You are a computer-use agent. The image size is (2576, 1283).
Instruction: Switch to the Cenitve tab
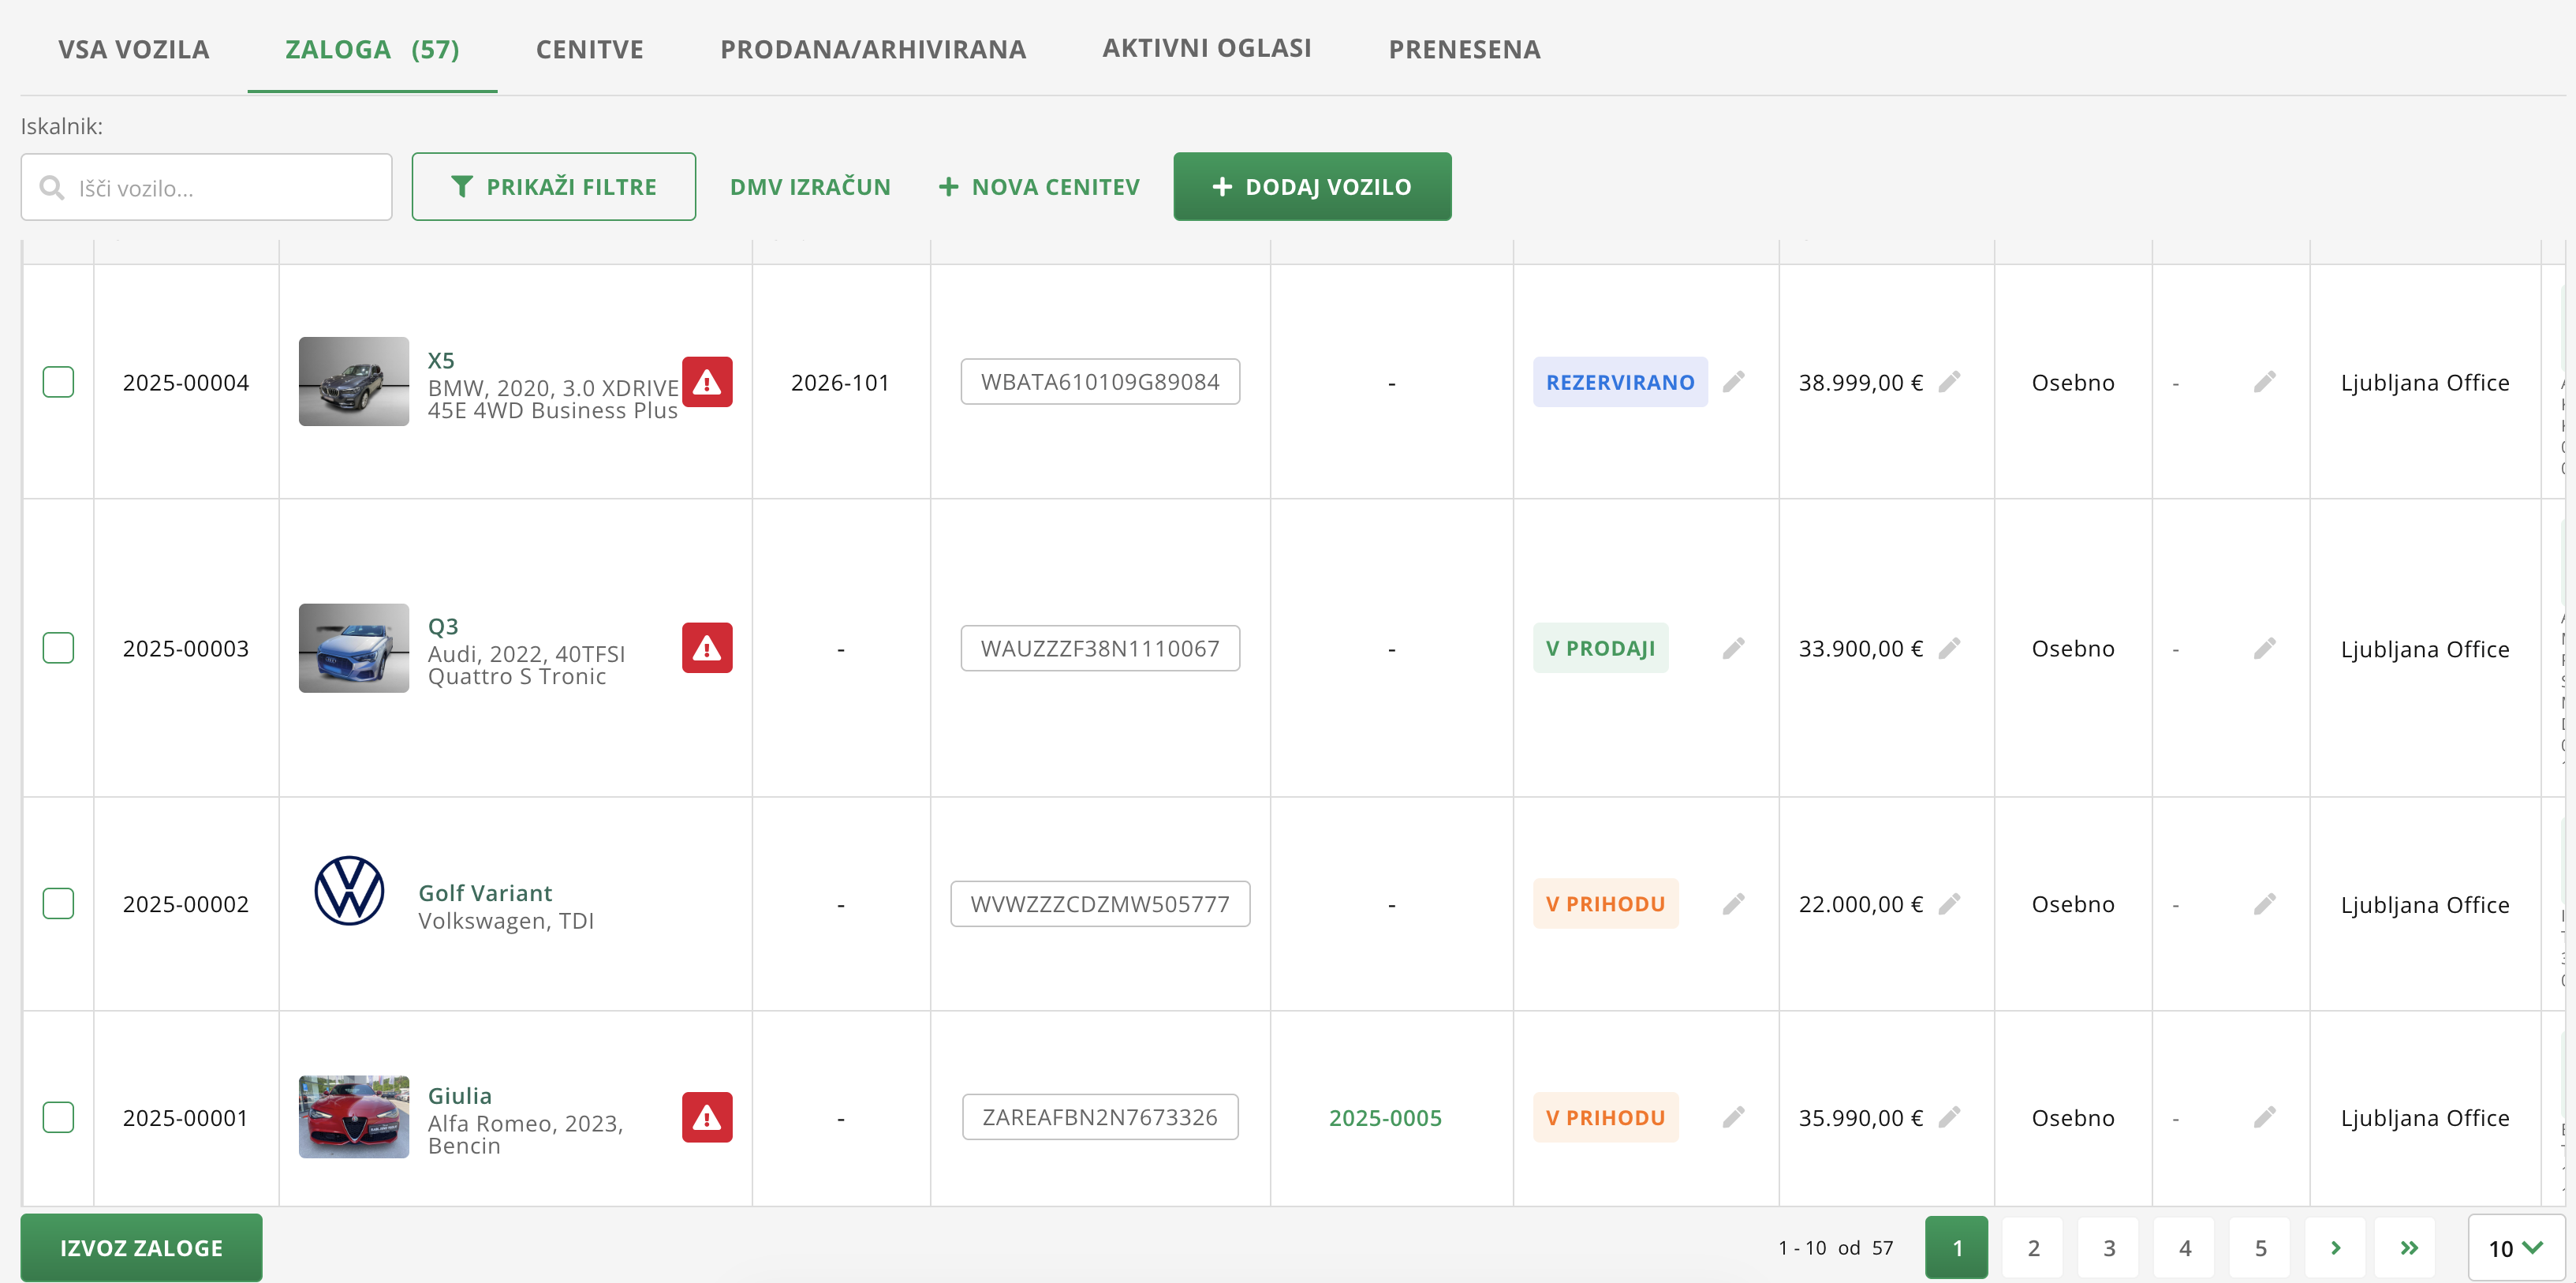(589, 49)
